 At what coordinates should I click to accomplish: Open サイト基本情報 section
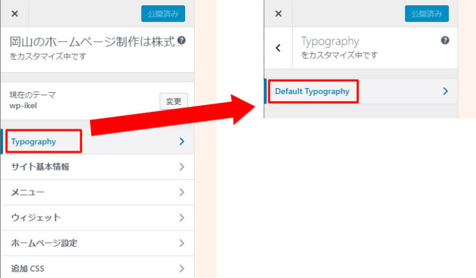pos(98,167)
